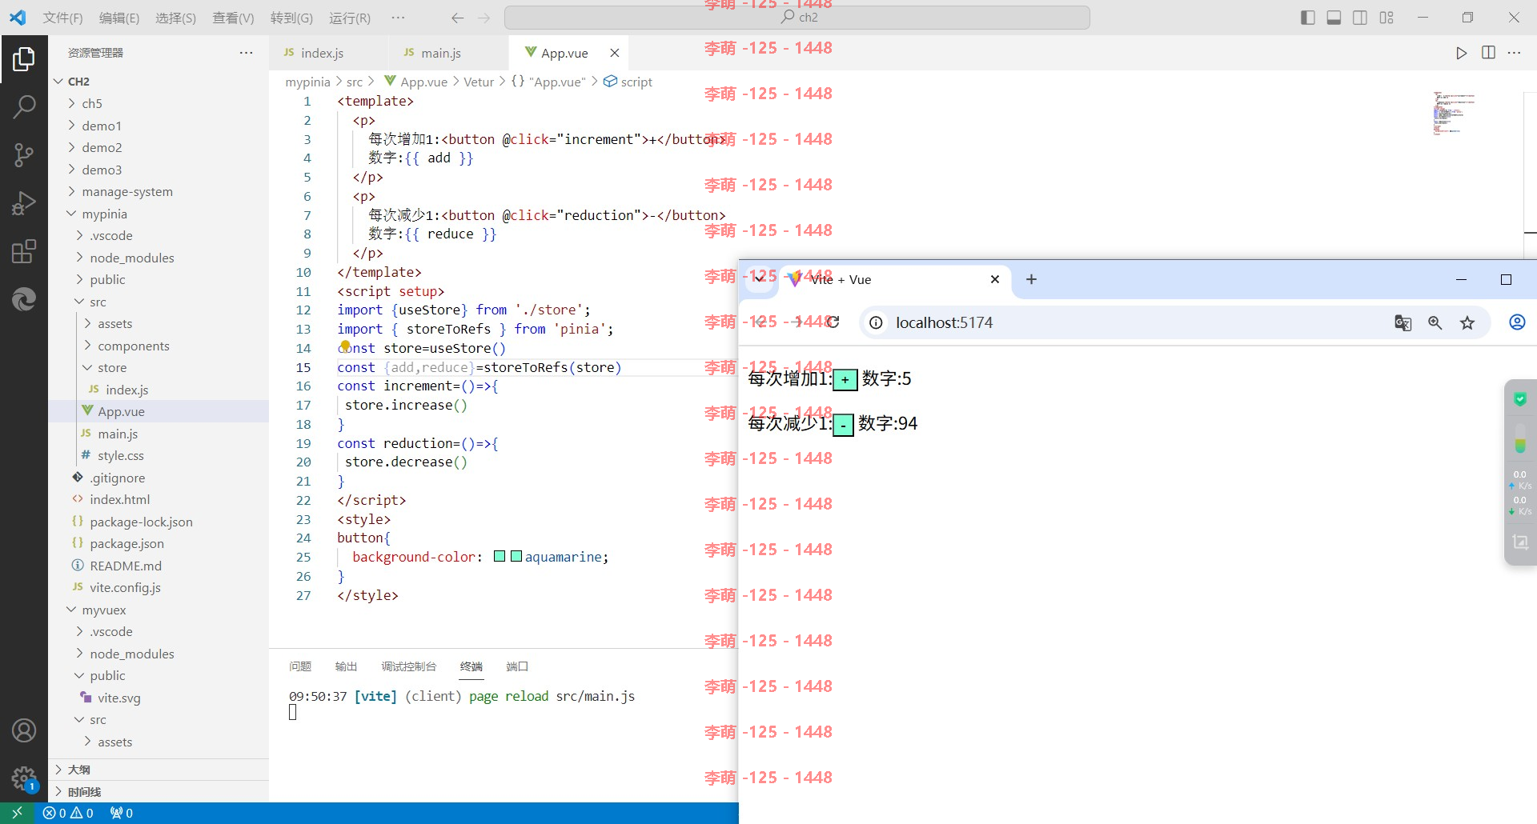
Task: Open the Explorer view in activity bar
Action: click(x=24, y=59)
